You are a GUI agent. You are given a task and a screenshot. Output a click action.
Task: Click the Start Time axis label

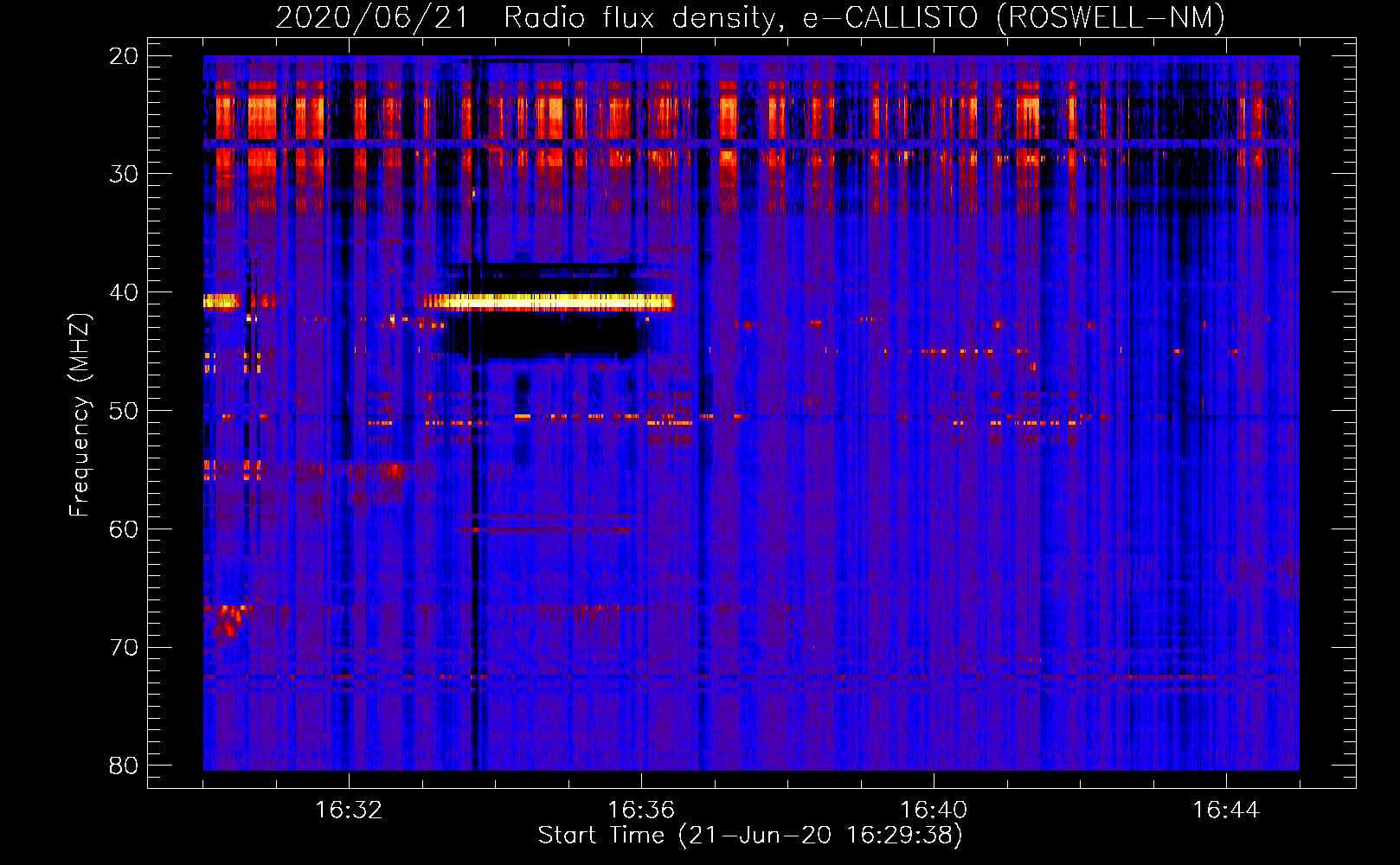coord(750,836)
